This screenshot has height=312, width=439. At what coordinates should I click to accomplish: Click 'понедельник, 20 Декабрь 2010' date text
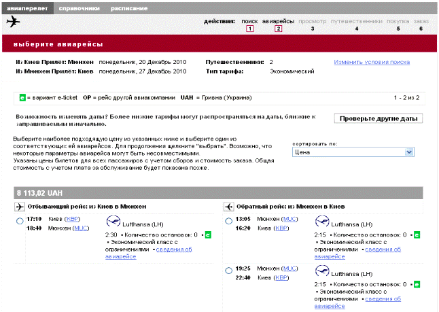143,62
